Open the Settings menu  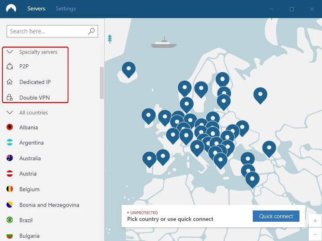[65, 8]
